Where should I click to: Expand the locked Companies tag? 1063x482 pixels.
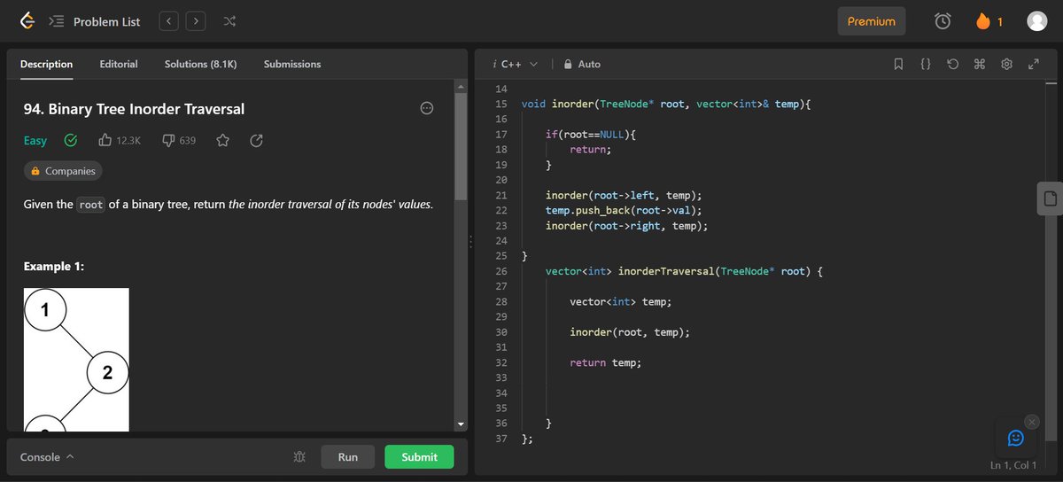click(61, 171)
